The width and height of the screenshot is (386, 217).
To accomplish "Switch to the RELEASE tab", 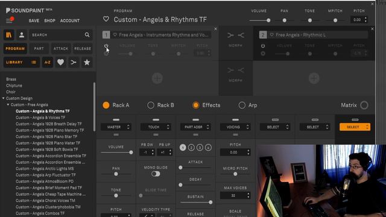I will (x=83, y=48).
